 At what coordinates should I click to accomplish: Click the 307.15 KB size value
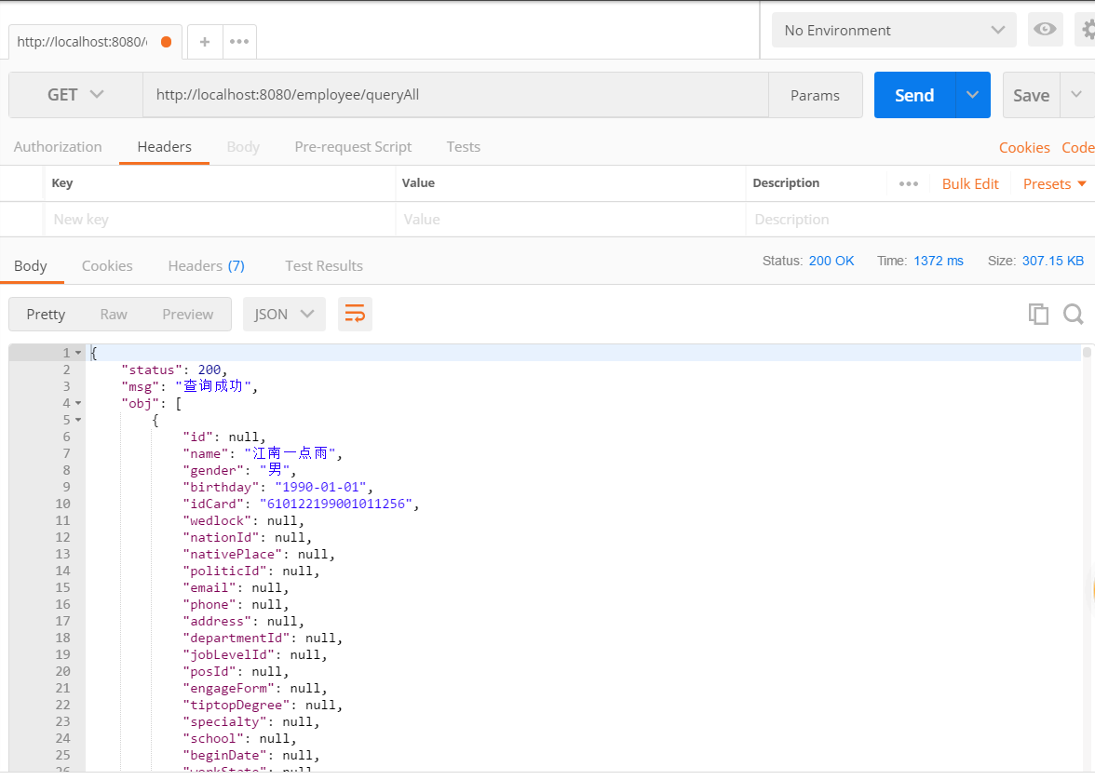pyautogui.click(x=1053, y=261)
